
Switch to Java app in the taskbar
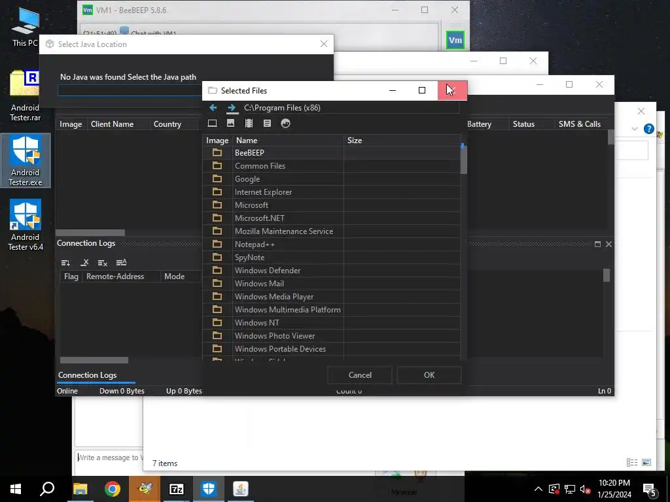241,489
